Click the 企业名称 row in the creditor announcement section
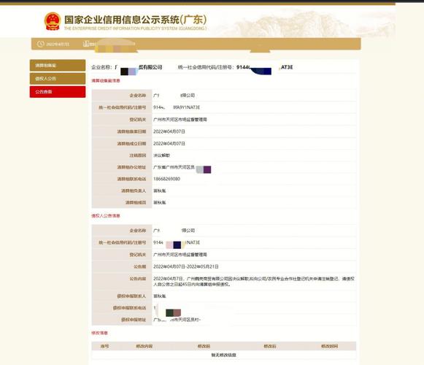This screenshot has width=424, height=365. [224, 231]
